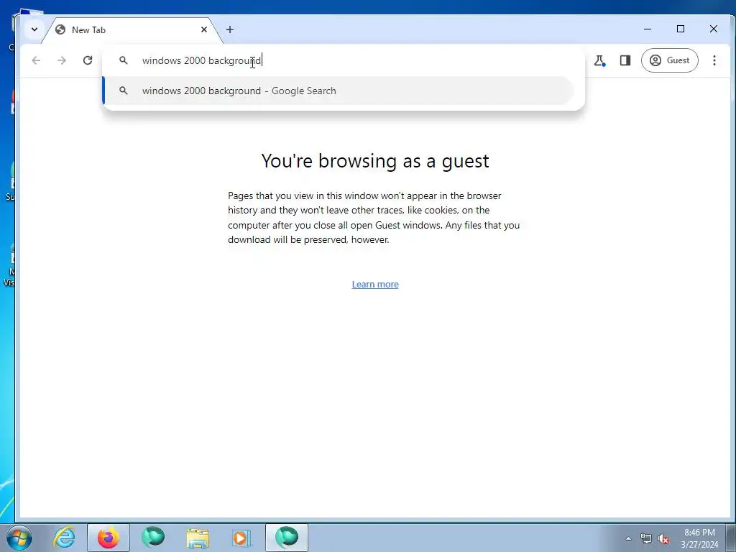The width and height of the screenshot is (736, 552).
Task: Open the Guest profile button
Action: [669, 60]
